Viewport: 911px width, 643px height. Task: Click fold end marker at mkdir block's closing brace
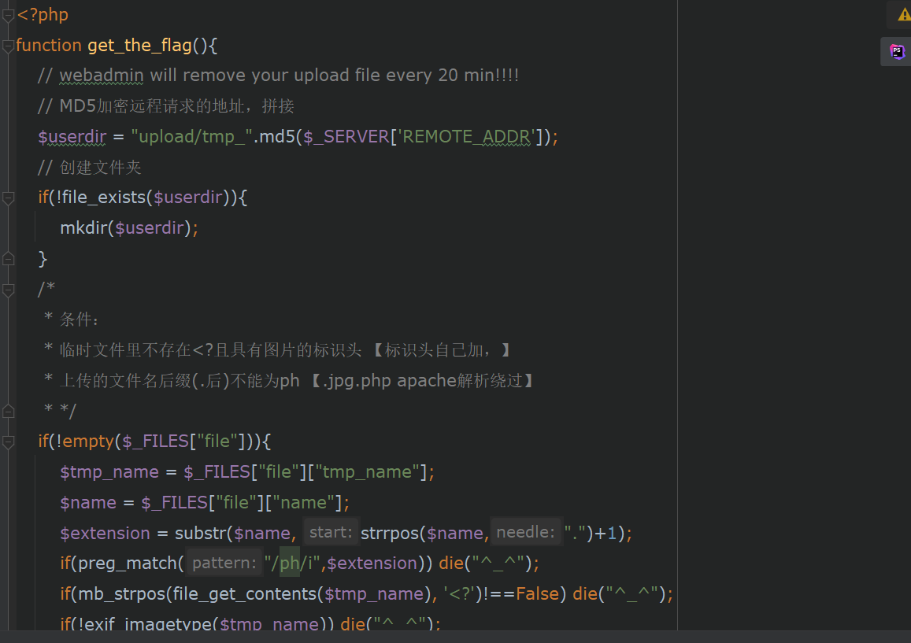pyautogui.click(x=8, y=258)
